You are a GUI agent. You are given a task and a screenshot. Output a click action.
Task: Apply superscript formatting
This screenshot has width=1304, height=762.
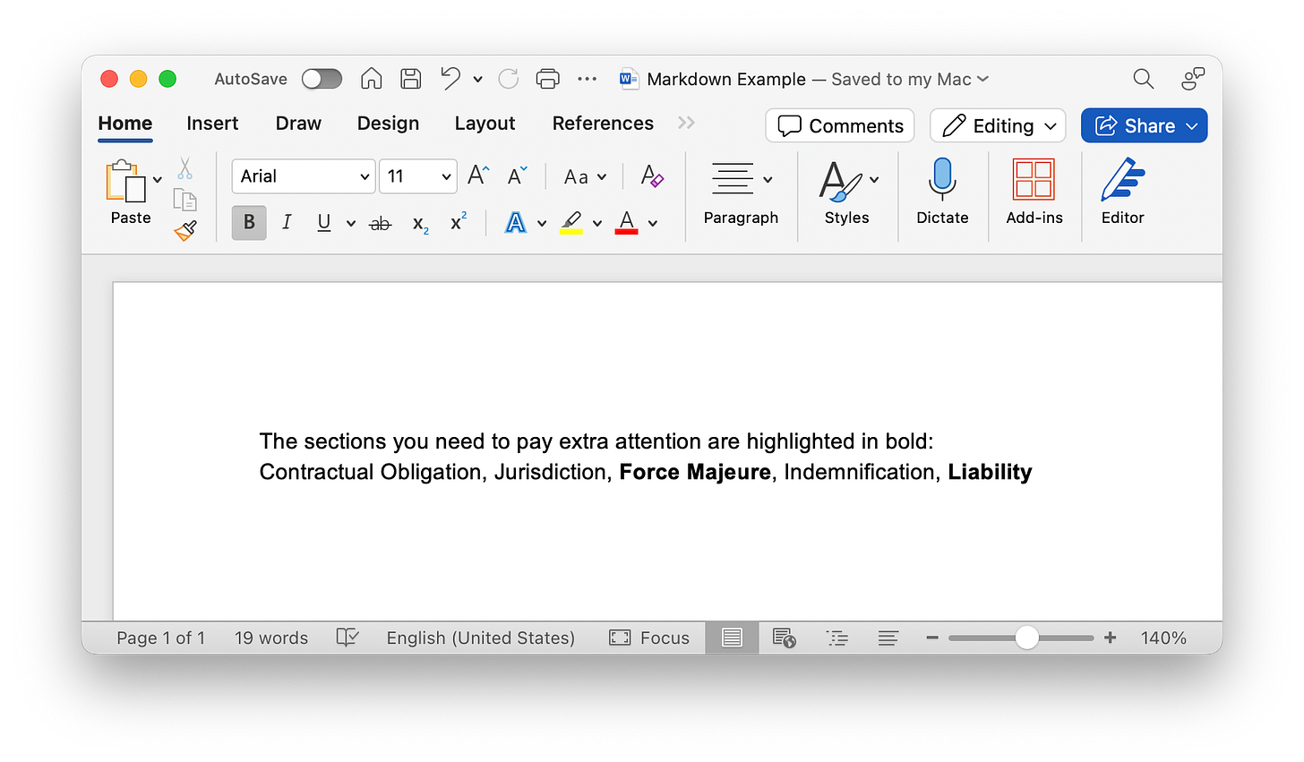[456, 221]
